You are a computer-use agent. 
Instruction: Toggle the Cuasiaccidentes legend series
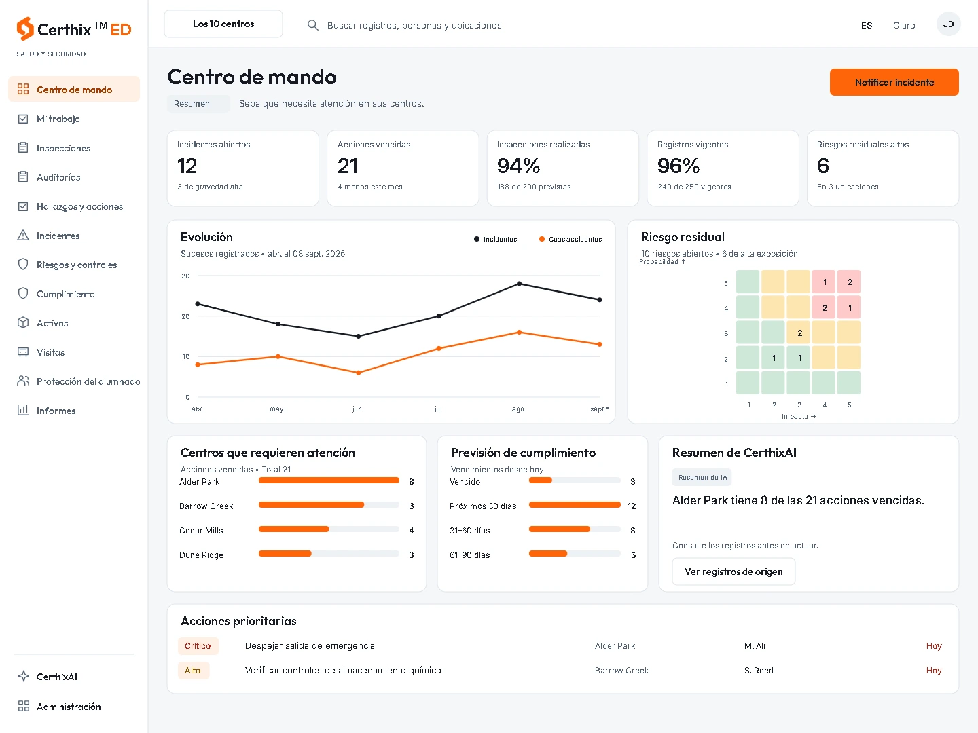[x=570, y=239]
